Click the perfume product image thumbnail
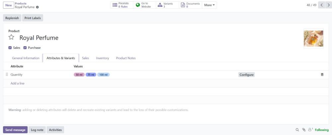Screen dimensions: 332x135 point(313,38)
